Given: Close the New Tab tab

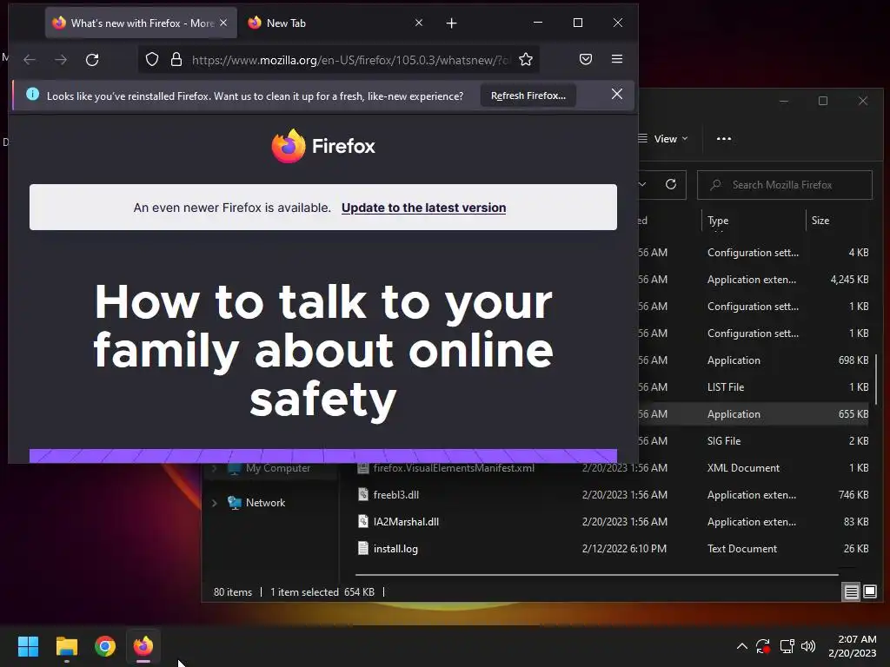Looking at the screenshot, I should [x=419, y=23].
